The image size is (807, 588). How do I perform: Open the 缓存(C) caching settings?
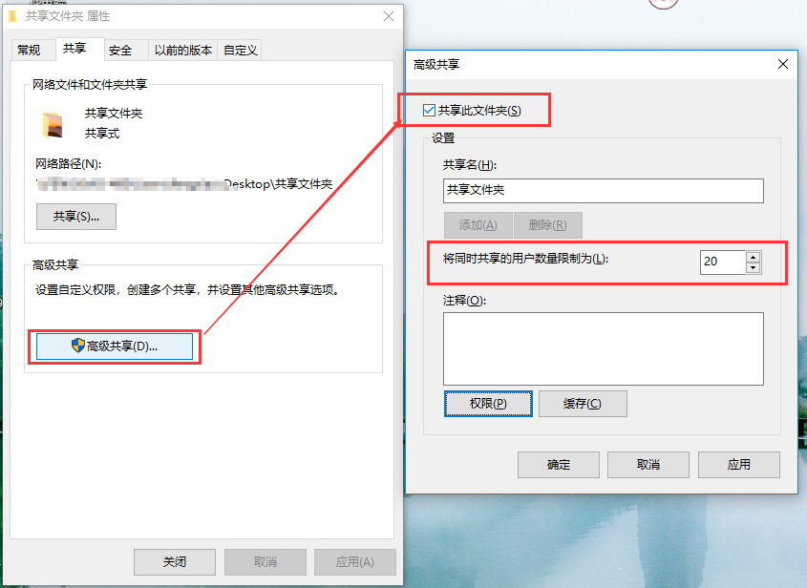tap(583, 404)
